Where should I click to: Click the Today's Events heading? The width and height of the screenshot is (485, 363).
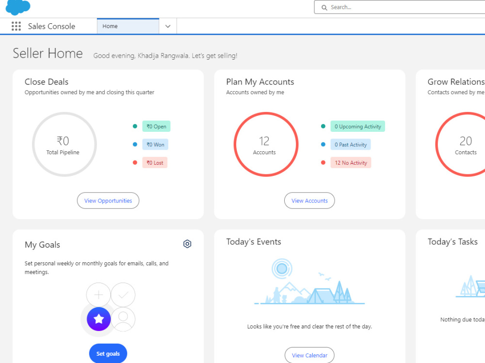tap(253, 242)
